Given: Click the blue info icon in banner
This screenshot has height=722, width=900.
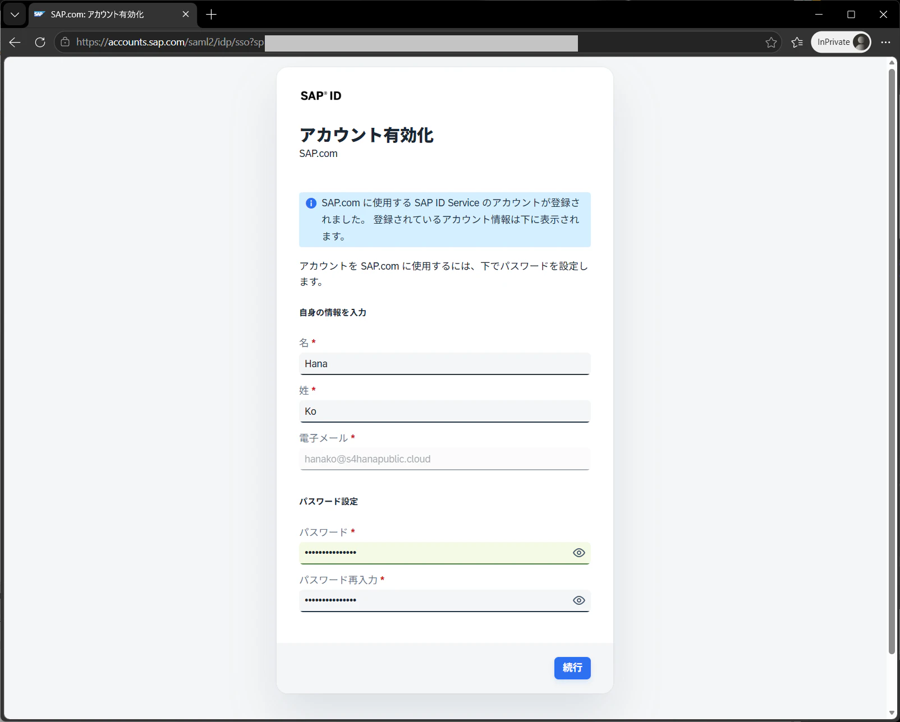Looking at the screenshot, I should (311, 203).
